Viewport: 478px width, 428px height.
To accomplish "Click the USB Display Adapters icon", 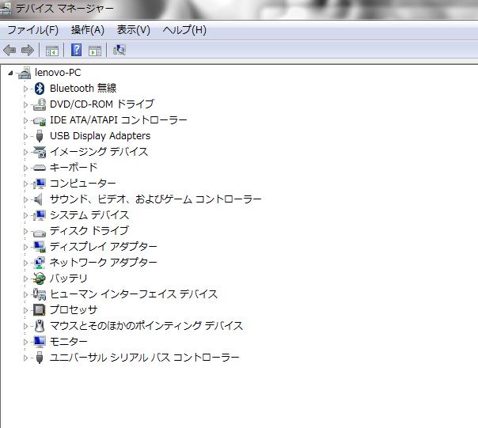I will pyautogui.click(x=40, y=136).
